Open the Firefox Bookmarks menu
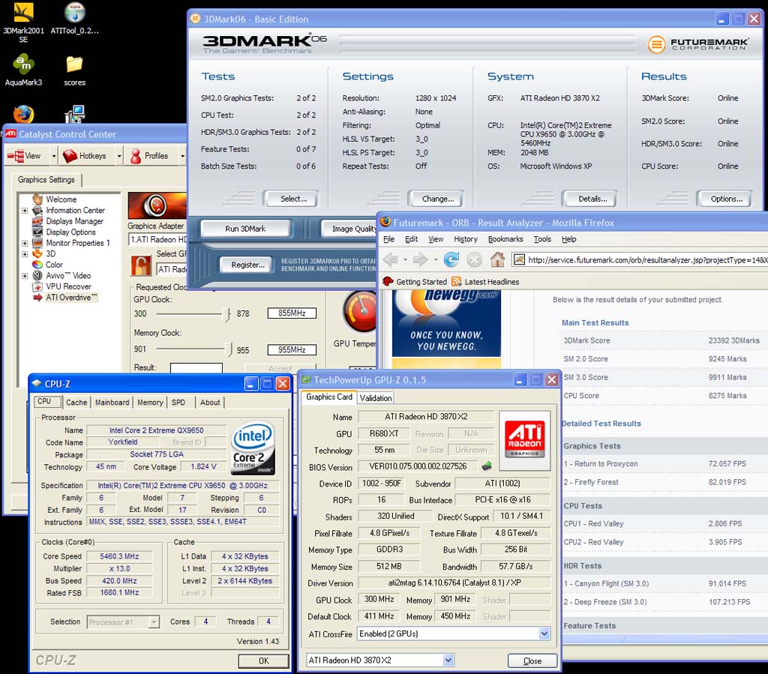 point(505,239)
